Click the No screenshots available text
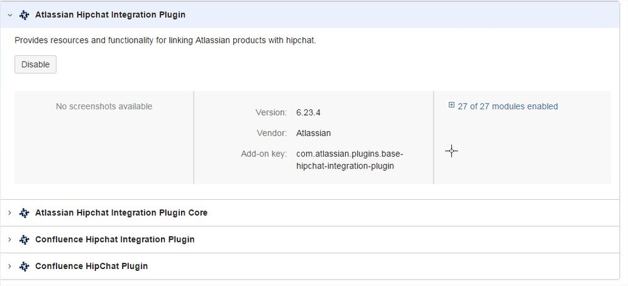This screenshot has width=628, height=286. (x=104, y=106)
